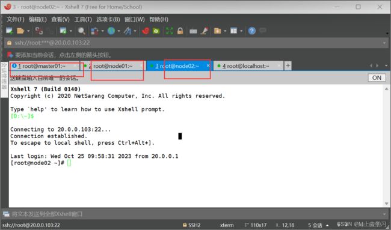The image size is (391, 230).
Task: Click the Lock Screen padlock icon
Action: pyautogui.click(x=180, y=31)
